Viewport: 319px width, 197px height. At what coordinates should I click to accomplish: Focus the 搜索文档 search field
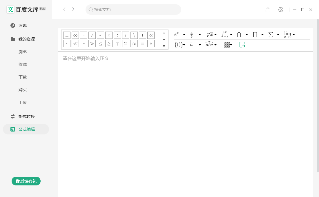click(x=133, y=10)
